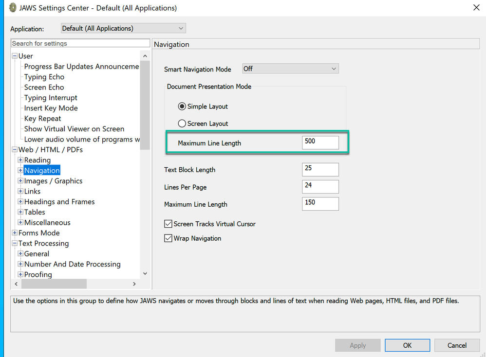Click the Cancel button
Image resolution: width=486 pixels, height=357 pixels.
pos(457,345)
